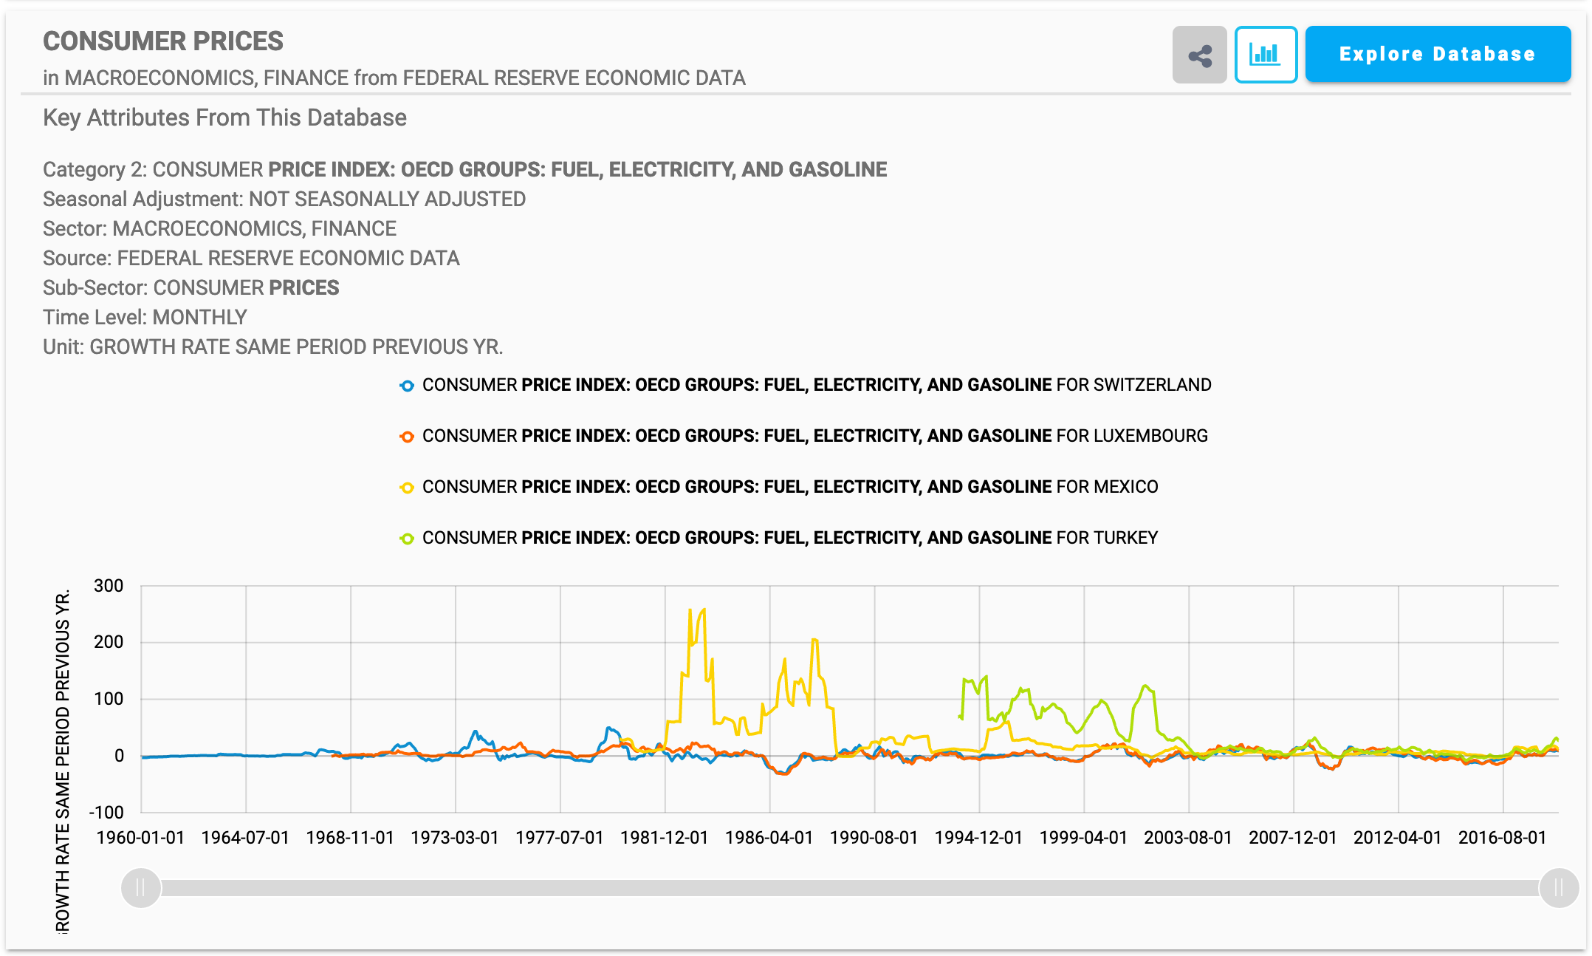
Task: Click the -100 y-axis value
Action: (x=106, y=813)
